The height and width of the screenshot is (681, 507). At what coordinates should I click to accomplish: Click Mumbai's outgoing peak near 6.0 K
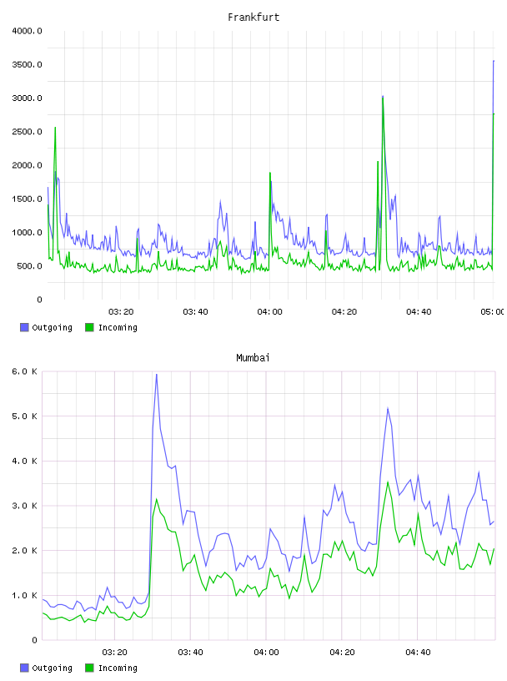pos(157,375)
